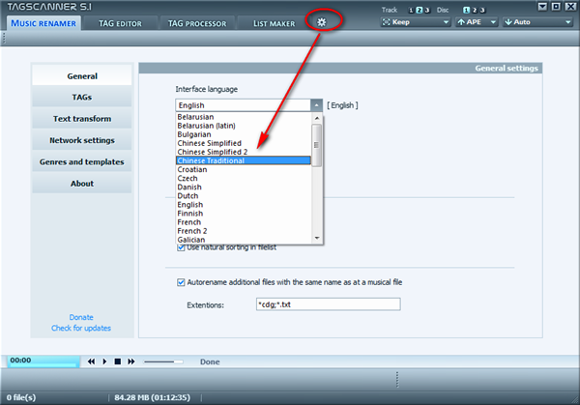Image resolution: width=580 pixels, height=405 pixels.
Task: Choose Croatian from the language list
Action: coord(244,169)
